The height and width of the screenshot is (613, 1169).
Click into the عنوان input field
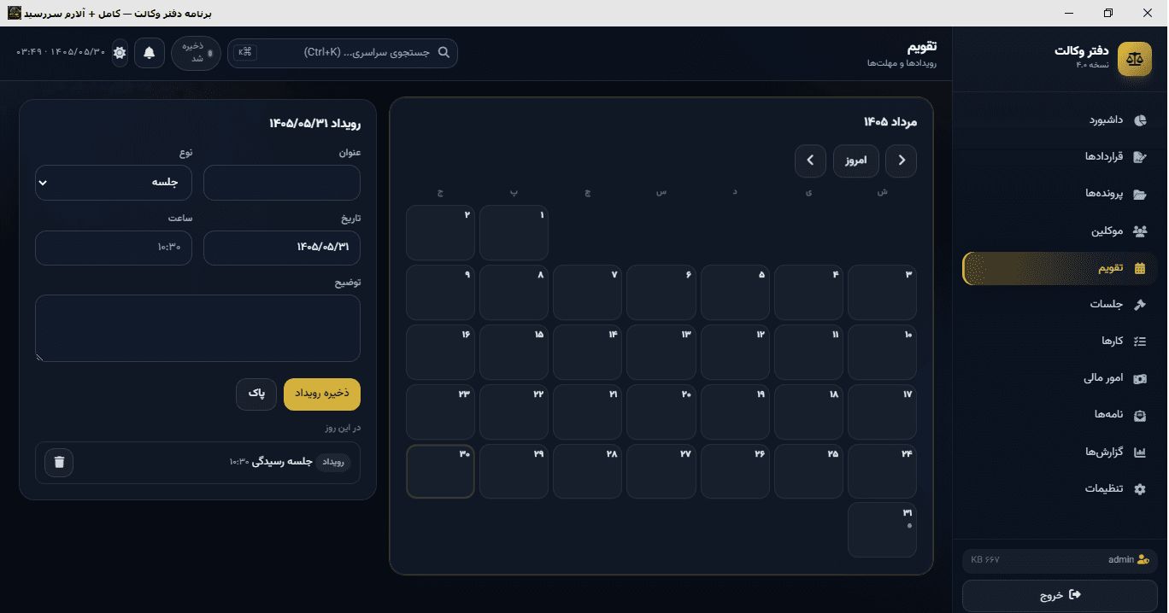tap(282, 183)
